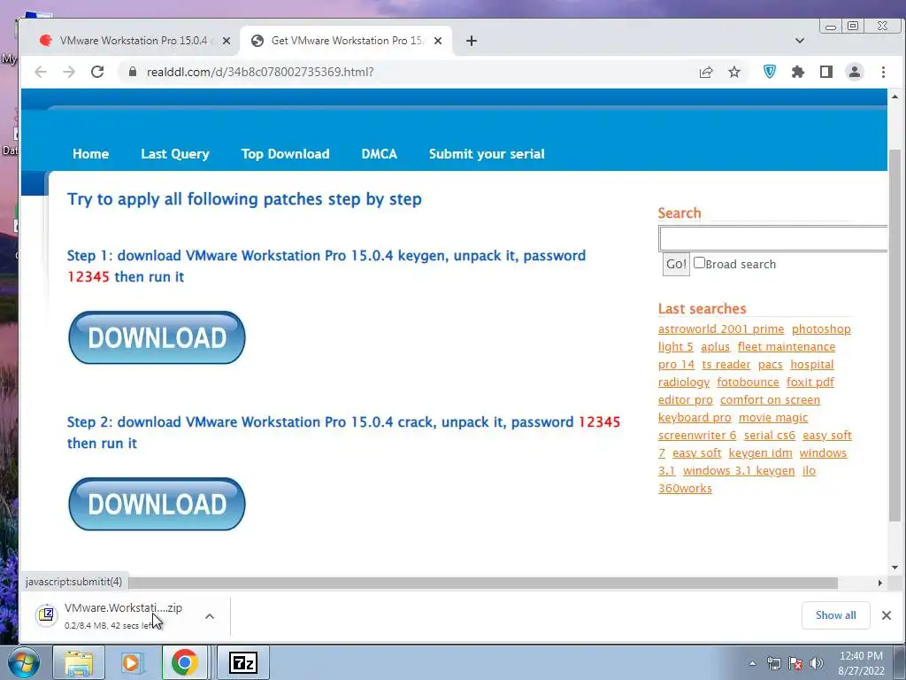This screenshot has height=680, width=906.
Task: Reload the page with the refresh icon
Action: pos(97,72)
